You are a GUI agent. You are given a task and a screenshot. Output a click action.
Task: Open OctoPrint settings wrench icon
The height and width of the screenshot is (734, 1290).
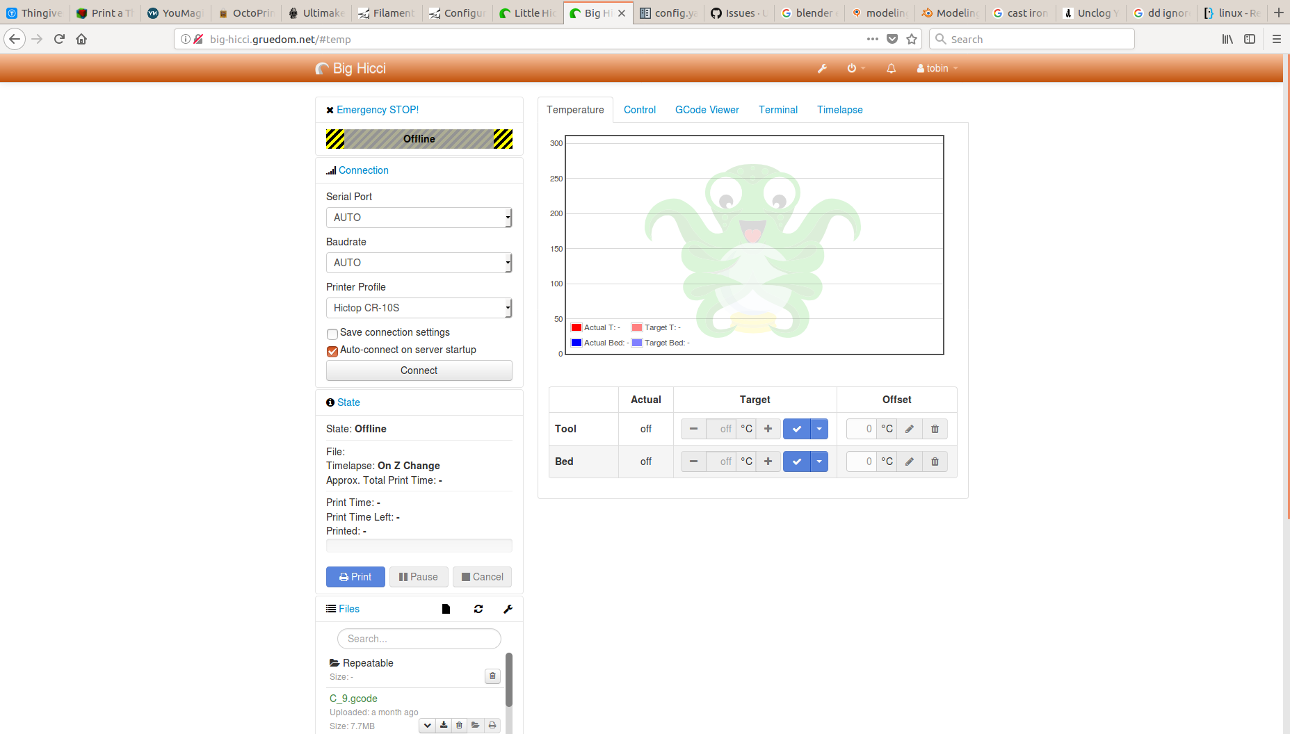822,68
